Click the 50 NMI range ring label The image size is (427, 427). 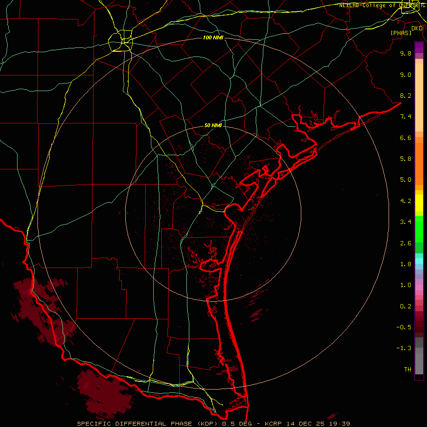click(213, 126)
